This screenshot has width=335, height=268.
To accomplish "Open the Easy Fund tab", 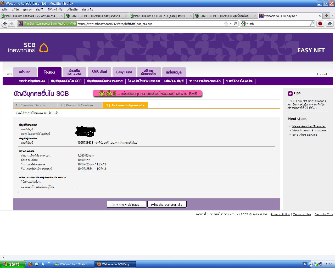I will [124, 72].
